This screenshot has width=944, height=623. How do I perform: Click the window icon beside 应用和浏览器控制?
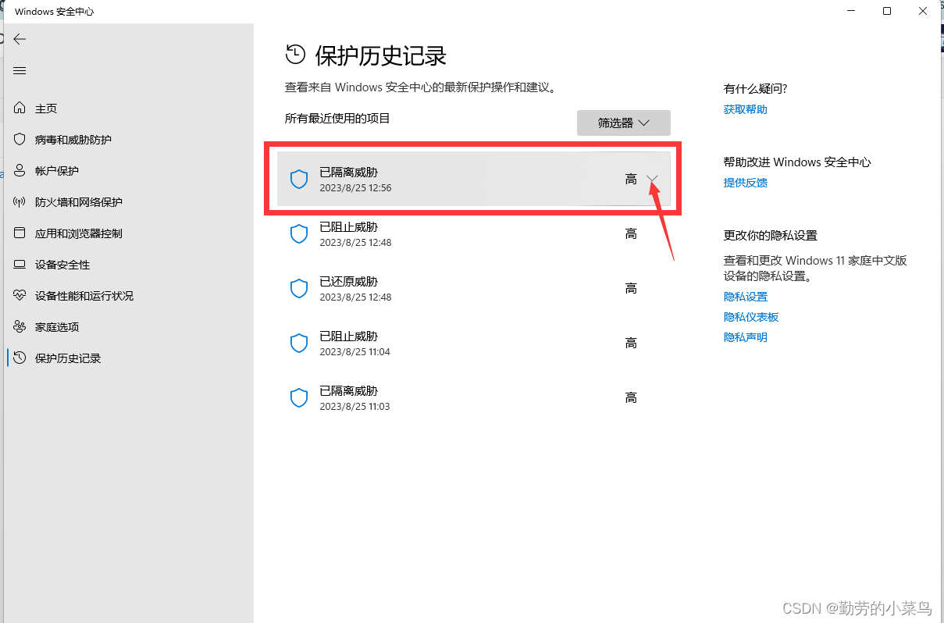[20, 233]
